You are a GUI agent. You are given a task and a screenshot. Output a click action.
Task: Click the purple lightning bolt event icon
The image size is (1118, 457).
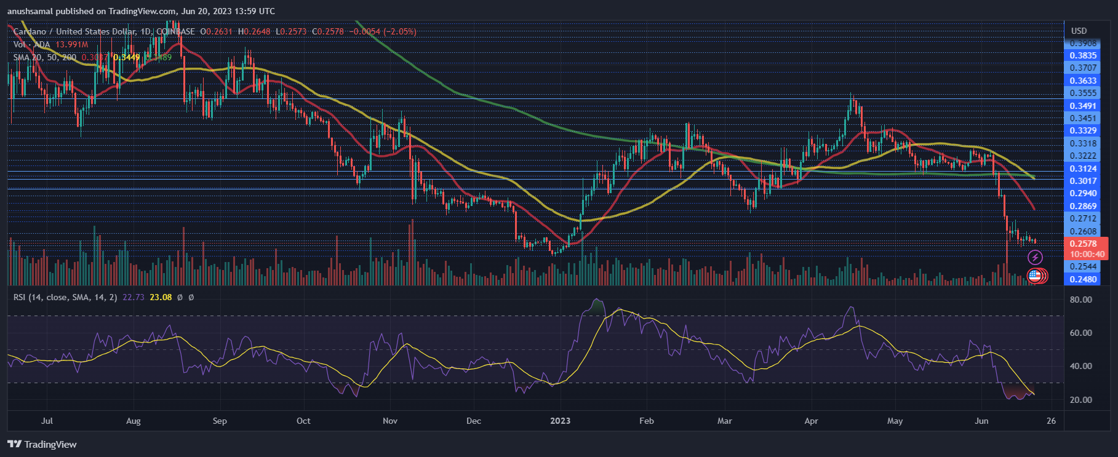pyautogui.click(x=1035, y=258)
